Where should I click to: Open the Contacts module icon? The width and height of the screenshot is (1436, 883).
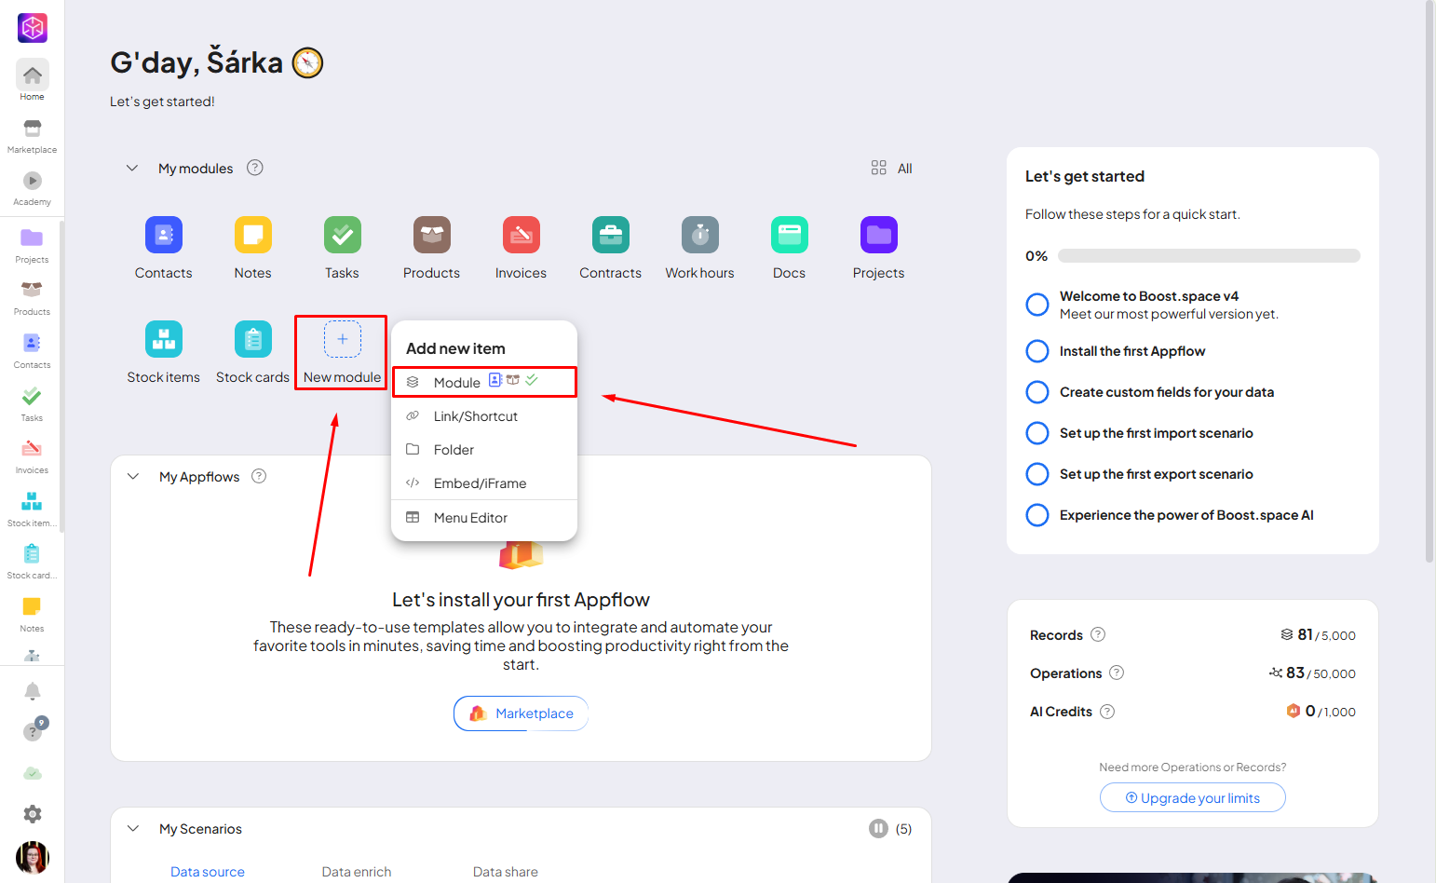click(163, 235)
